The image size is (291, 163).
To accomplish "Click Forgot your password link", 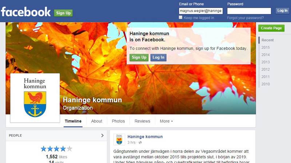I will click(245, 18).
